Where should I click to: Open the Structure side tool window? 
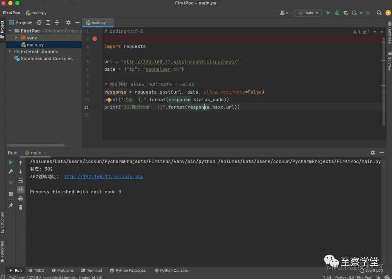2,222
